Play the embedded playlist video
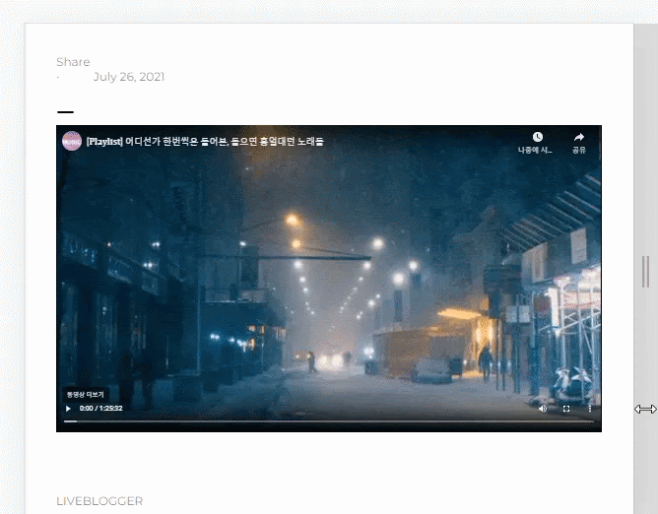 68,409
